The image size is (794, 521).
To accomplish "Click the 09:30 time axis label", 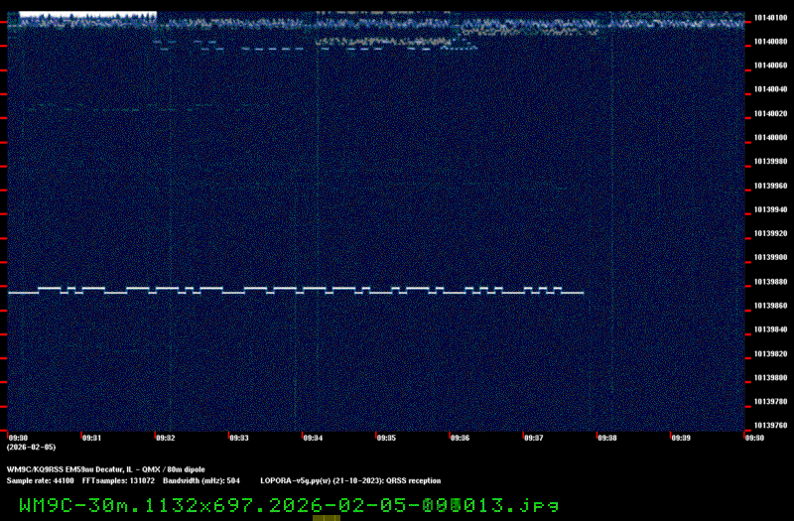I will click(18, 437).
